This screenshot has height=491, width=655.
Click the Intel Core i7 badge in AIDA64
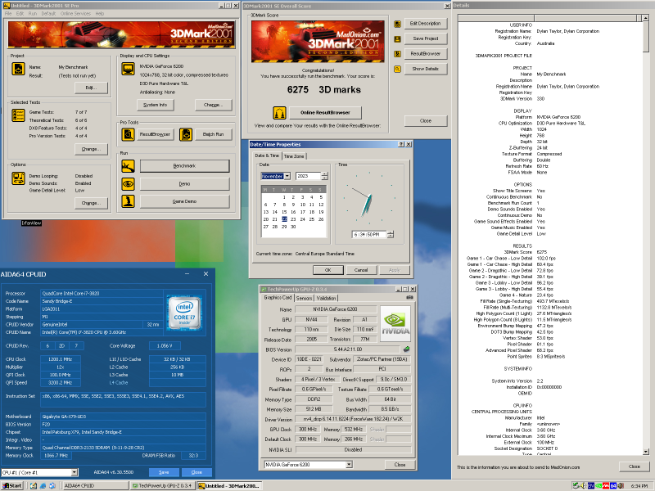click(x=184, y=313)
